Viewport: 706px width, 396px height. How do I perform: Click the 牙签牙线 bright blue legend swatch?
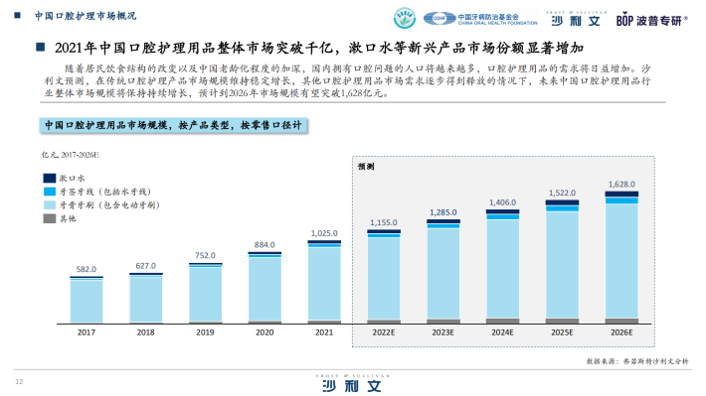point(50,192)
